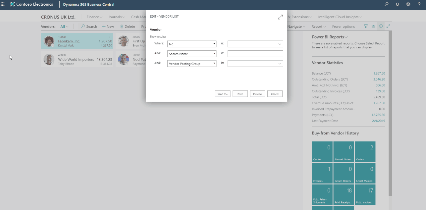The image size is (426, 210).
Task: Toggle the filter pane funnel icon
Action: tap(366, 26)
